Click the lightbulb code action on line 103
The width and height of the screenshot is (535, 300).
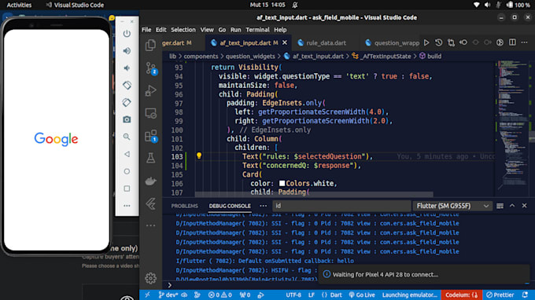199,155
